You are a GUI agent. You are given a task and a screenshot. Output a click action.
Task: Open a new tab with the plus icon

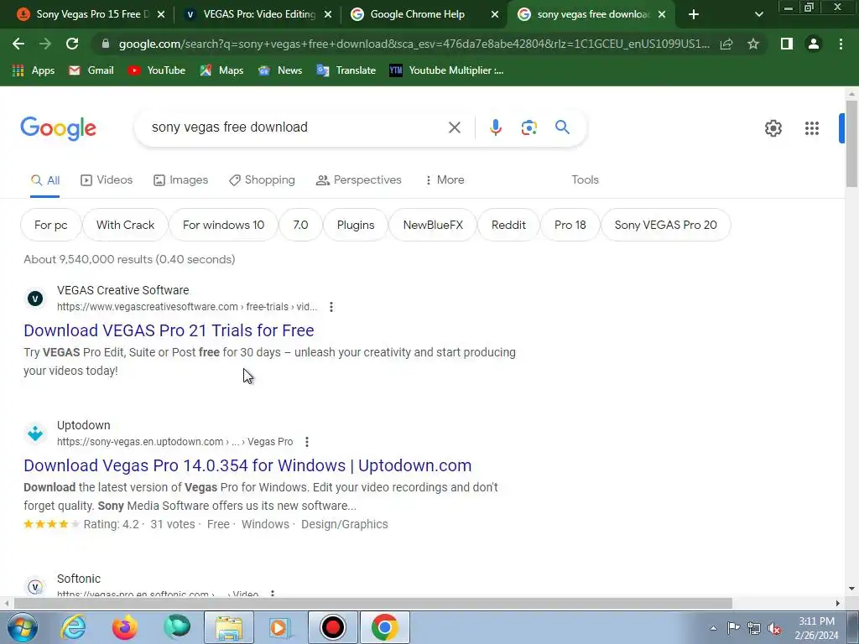(x=694, y=14)
